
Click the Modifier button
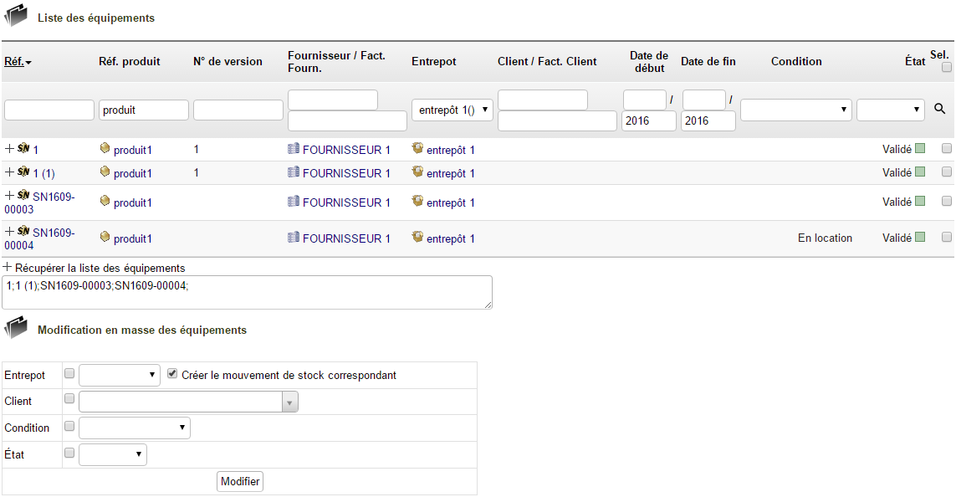click(240, 481)
